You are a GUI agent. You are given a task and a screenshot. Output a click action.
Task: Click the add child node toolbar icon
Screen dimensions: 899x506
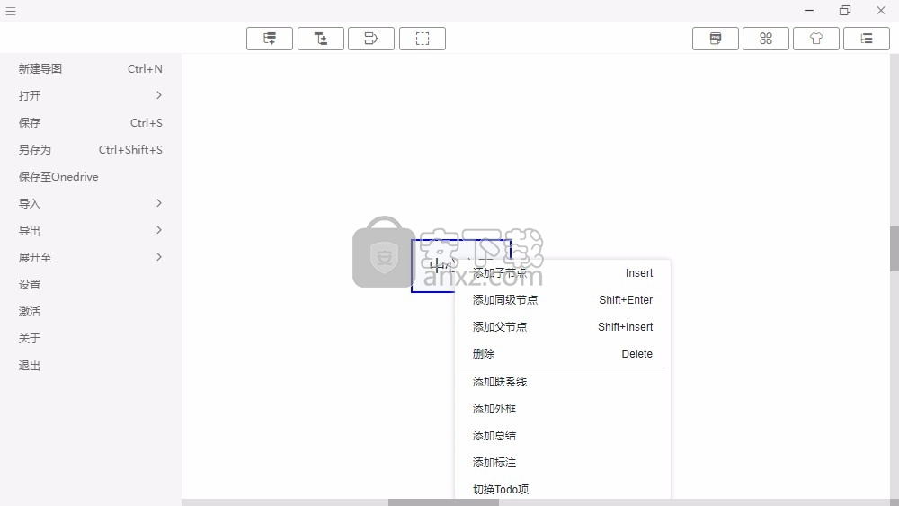tap(321, 39)
